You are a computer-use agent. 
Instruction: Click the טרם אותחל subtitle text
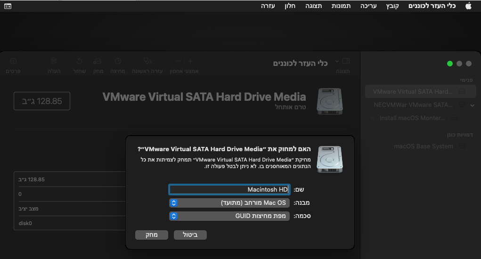click(x=290, y=107)
